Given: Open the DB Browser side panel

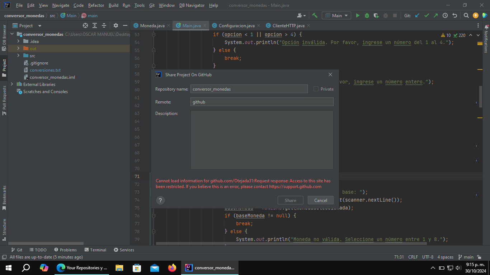Looking at the screenshot, I should (x=4, y=37).
